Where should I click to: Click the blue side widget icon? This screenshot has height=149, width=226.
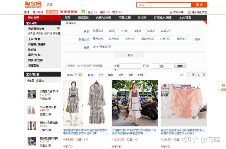click(x=223, y=85)
